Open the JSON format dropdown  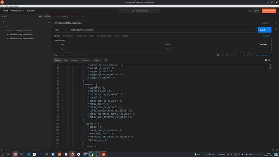[x=97, y=60]
